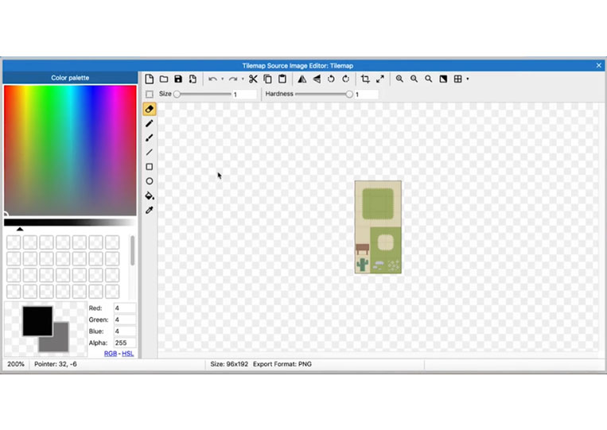Create a new image with New icon

pos(150,79)
